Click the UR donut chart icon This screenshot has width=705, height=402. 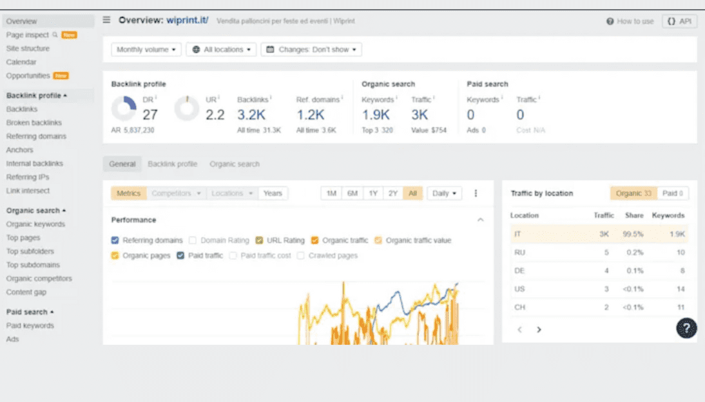[x=186, y=109]
